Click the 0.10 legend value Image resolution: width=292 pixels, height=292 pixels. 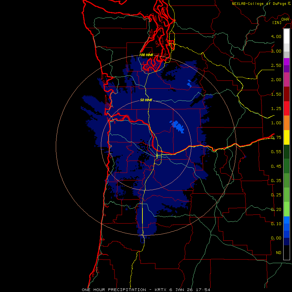(x=276, y=224)
